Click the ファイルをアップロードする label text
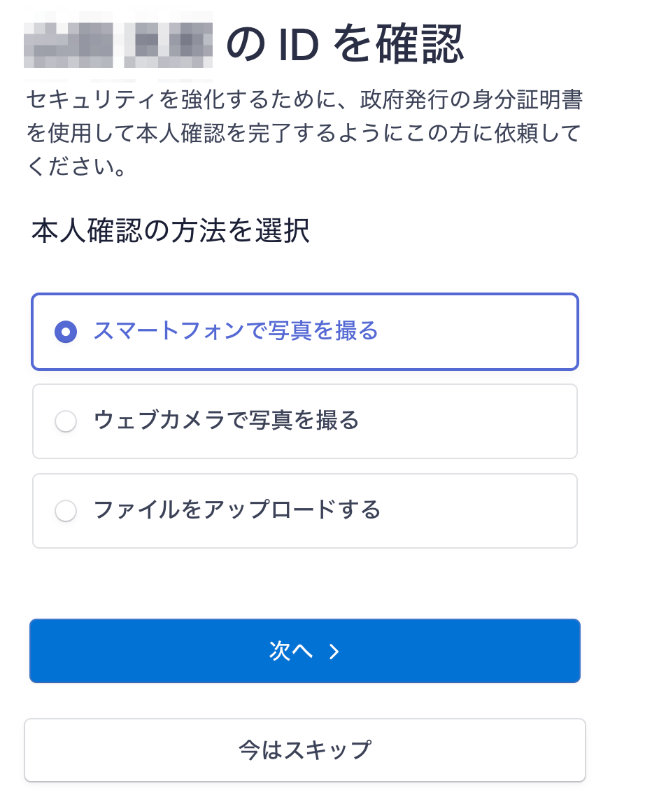 pyautogui.click(x=237, y=509)
